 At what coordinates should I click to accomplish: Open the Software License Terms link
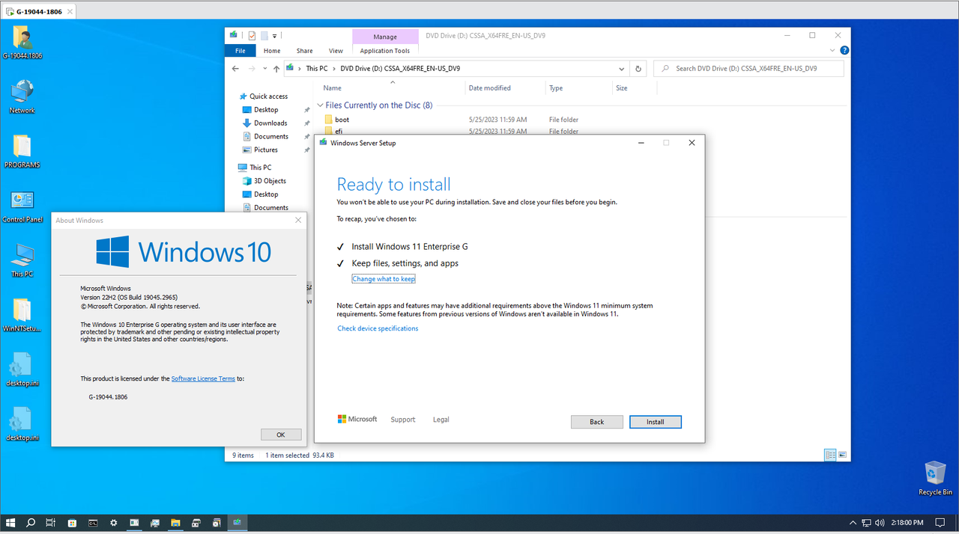(203, 378)
